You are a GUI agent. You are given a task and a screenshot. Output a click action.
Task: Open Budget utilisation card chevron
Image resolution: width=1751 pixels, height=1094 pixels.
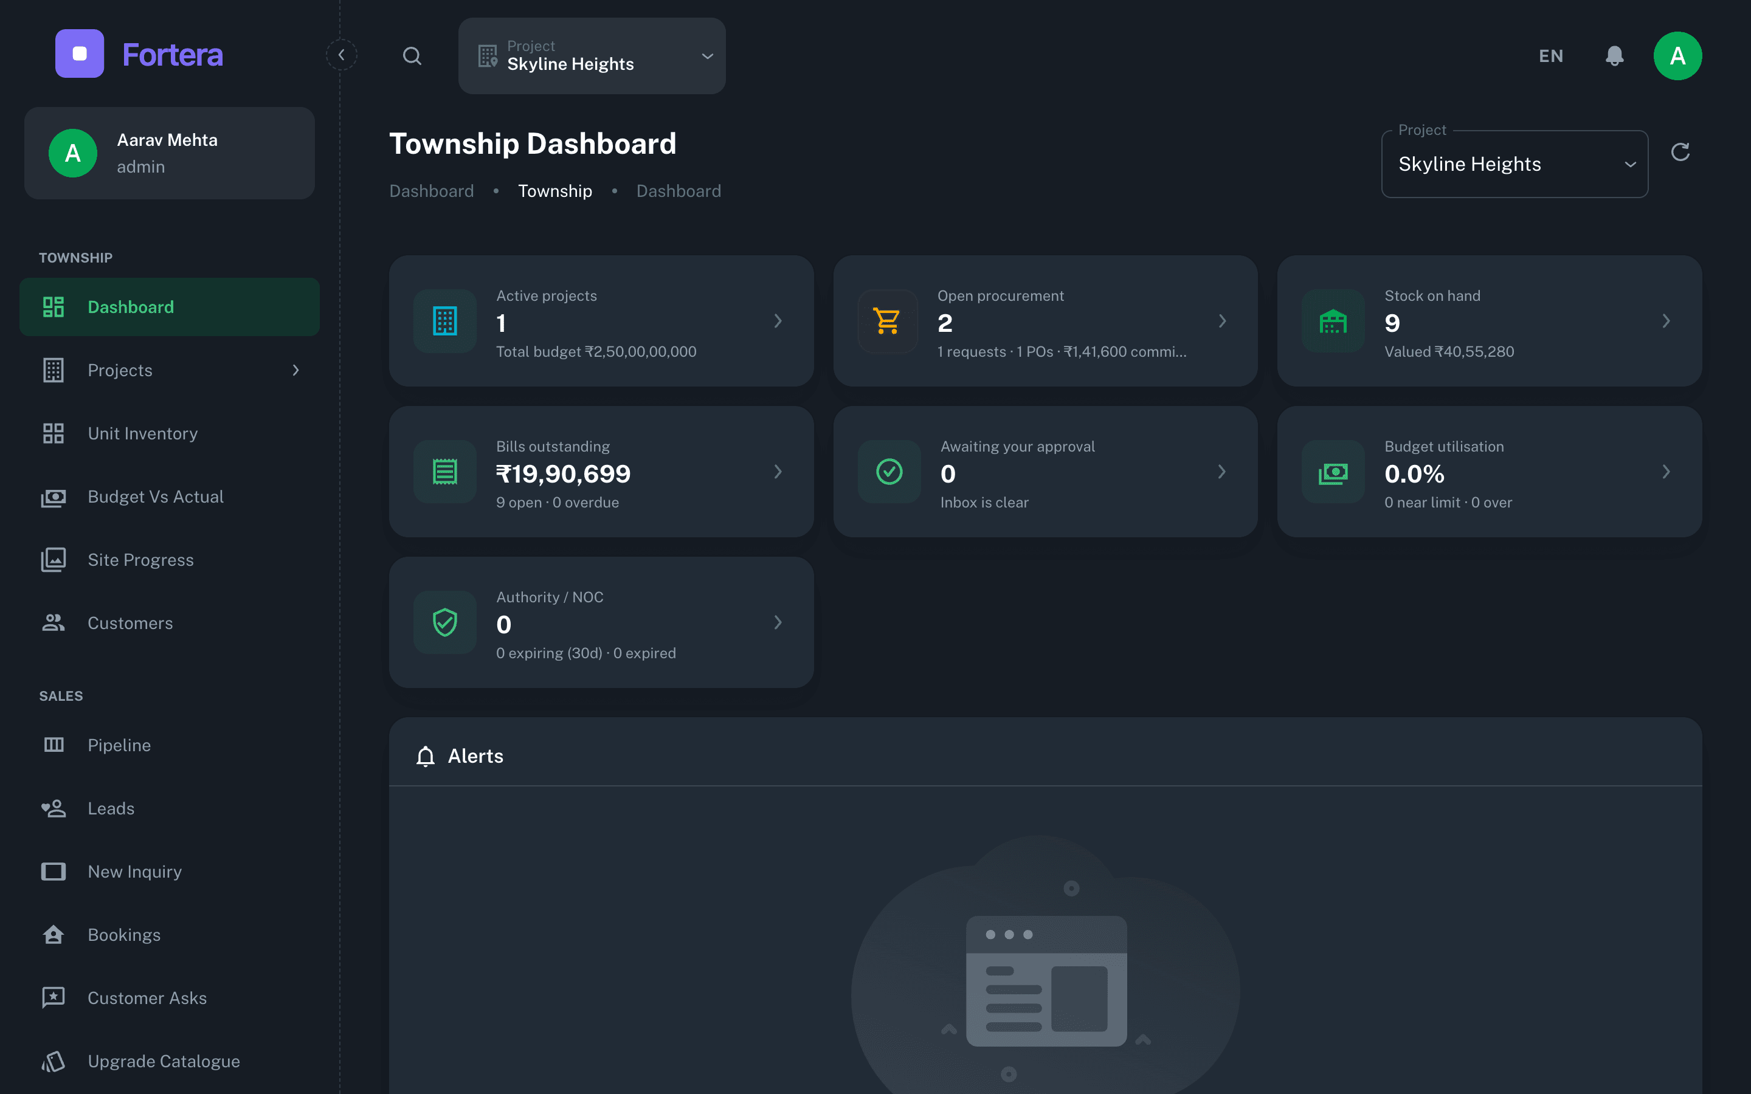pyautogui.click(x=1666, y=472)
